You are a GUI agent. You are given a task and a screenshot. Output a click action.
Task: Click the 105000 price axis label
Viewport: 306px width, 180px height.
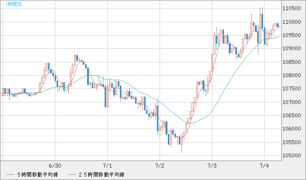[292, 156]
